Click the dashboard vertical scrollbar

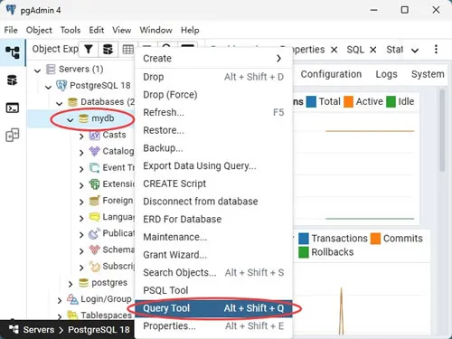tap(442, 130)
